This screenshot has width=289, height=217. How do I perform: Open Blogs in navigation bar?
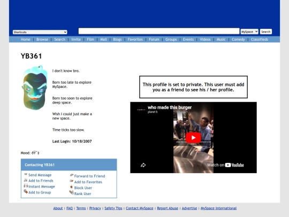(117, 40)
